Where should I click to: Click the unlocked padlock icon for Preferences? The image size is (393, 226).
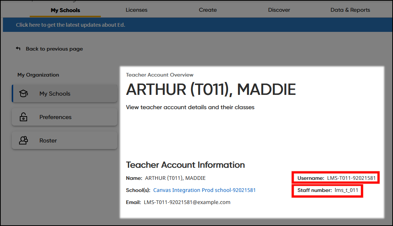point(23,117)
